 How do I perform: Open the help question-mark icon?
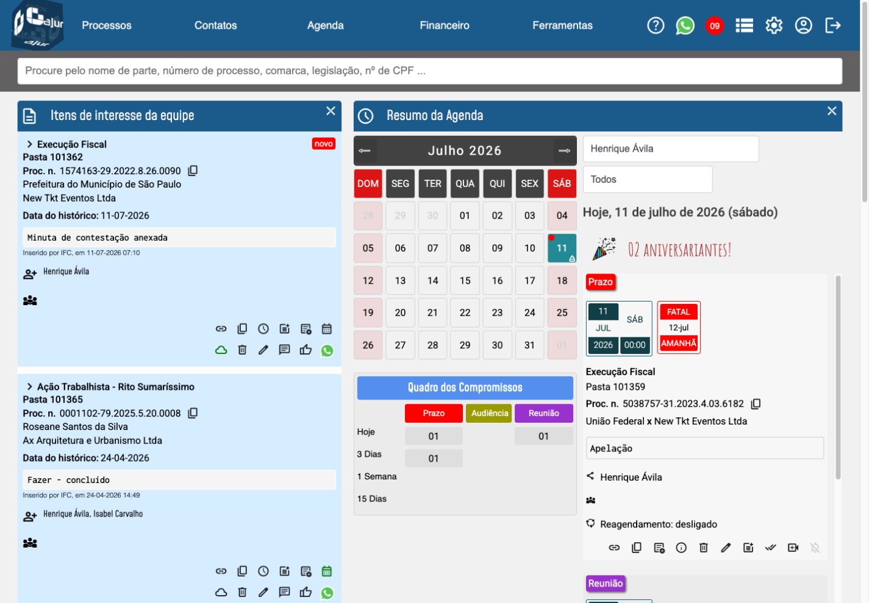656,26
